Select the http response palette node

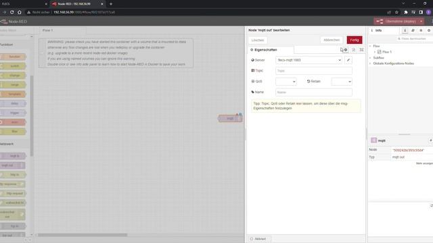coord(12,184)
